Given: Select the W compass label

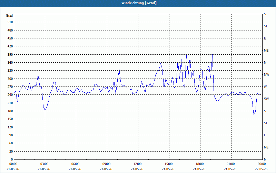Looking at the screenshot, I should (x=265, y=87).
